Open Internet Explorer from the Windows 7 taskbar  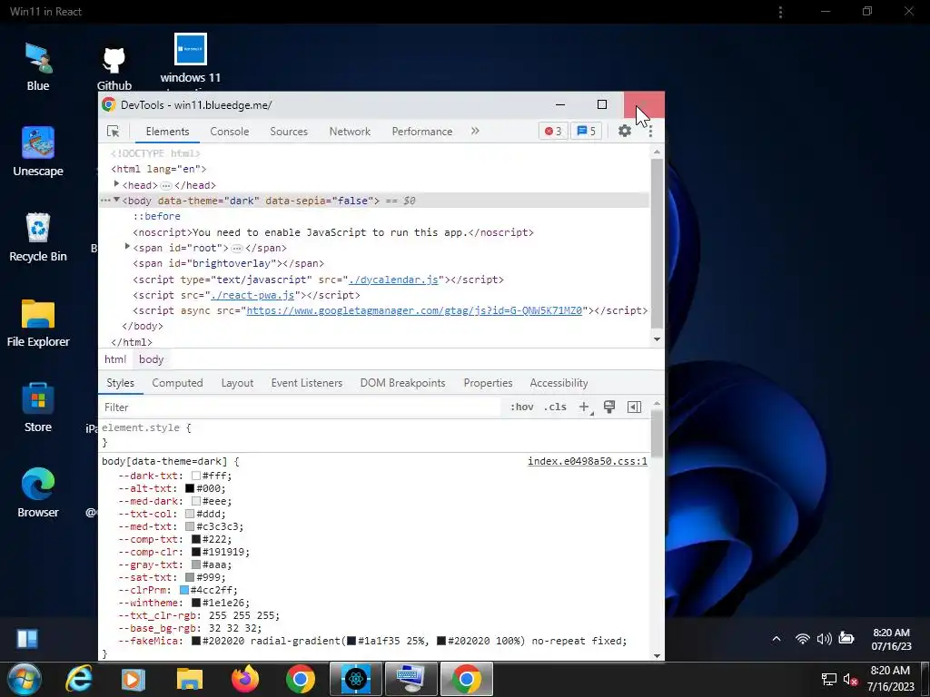click(78, 679)
